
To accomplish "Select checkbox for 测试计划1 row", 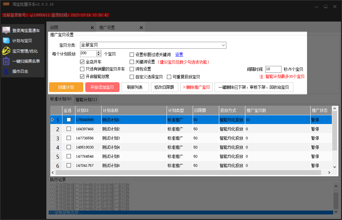I will click(x=69, y=120).
